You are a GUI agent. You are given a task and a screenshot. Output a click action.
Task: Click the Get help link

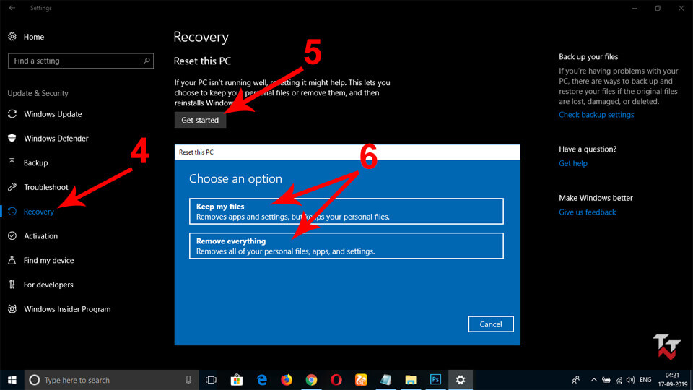(572, 163)
